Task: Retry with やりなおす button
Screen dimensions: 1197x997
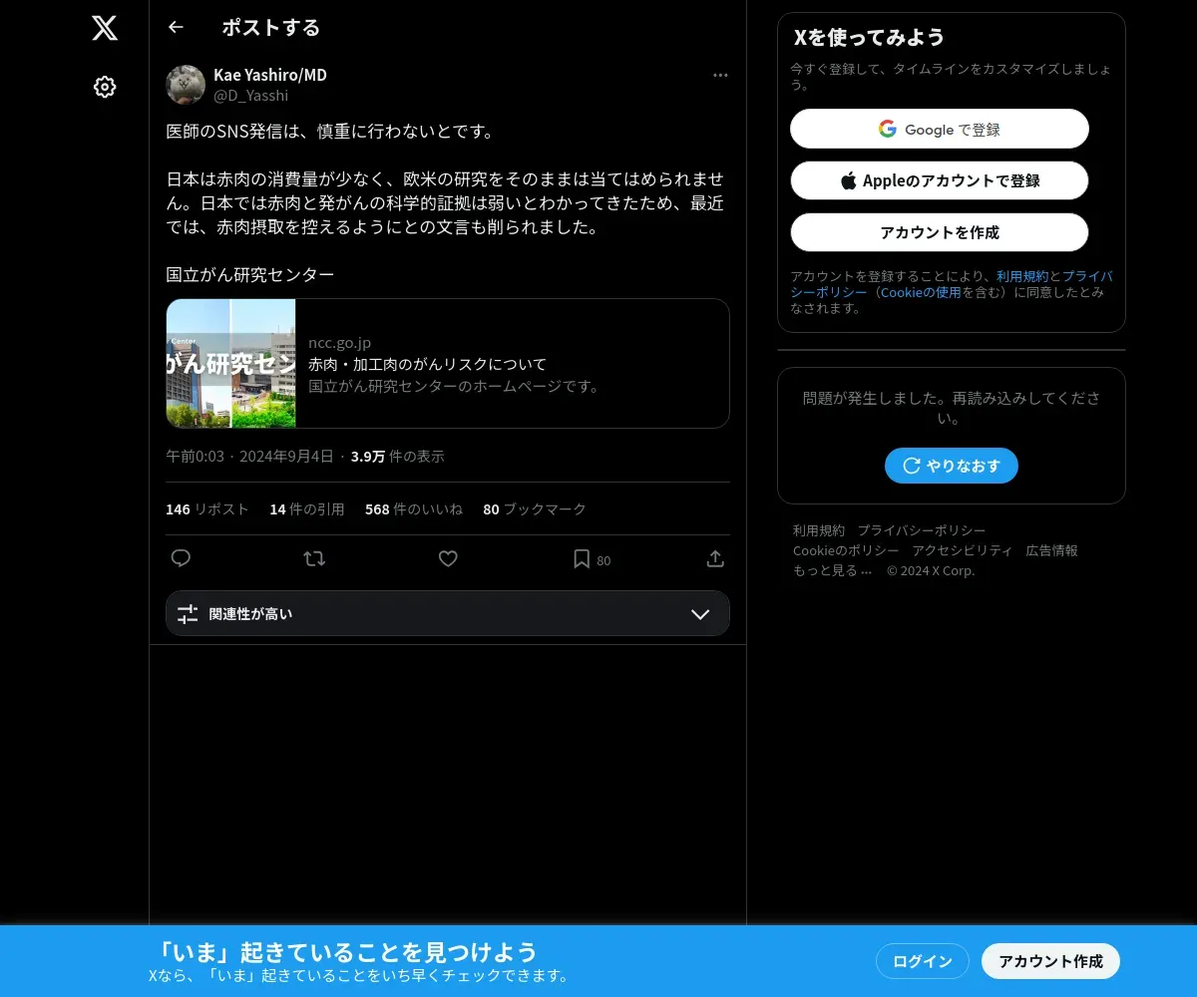Action: [952, 466]
